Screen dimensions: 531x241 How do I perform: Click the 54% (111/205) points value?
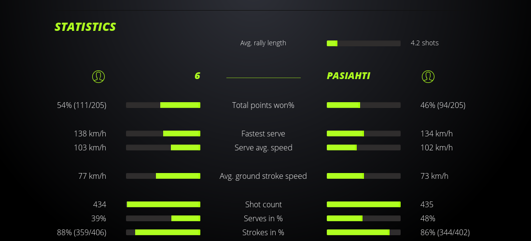(82, 105)
